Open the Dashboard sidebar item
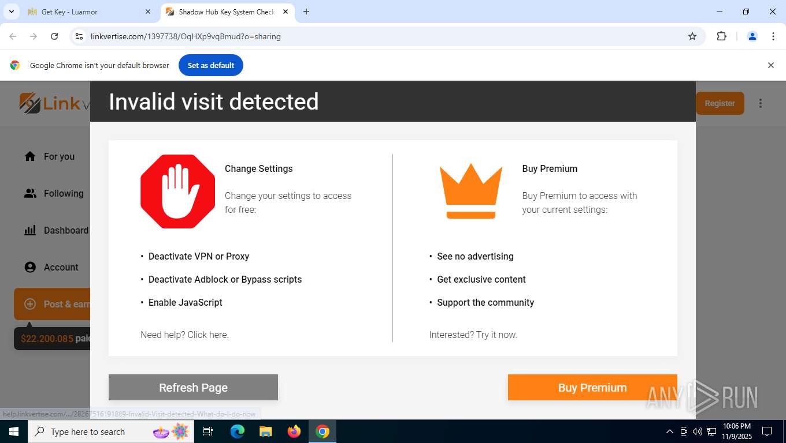Viewport: 786px width, 443px height. click(x=56, y=230)
